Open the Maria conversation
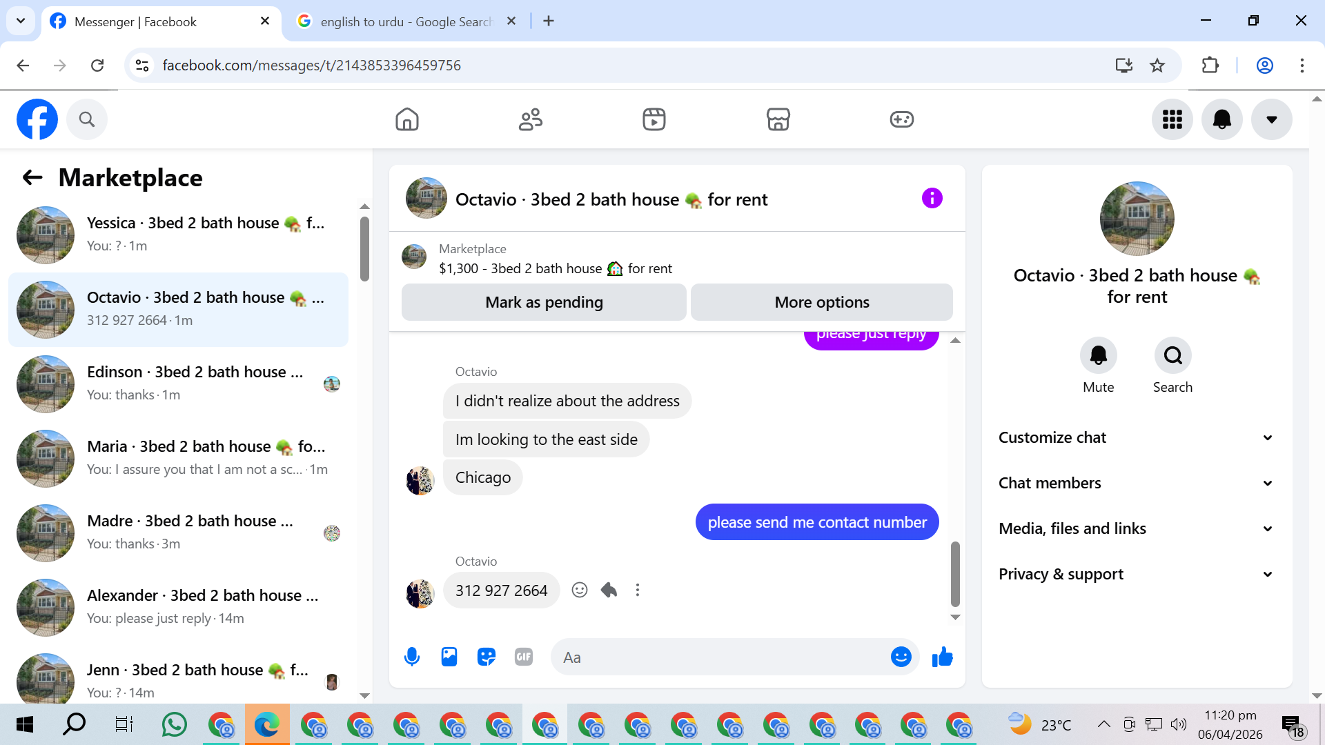Viewport: 1325px width, 745px height. coord(178,458)
